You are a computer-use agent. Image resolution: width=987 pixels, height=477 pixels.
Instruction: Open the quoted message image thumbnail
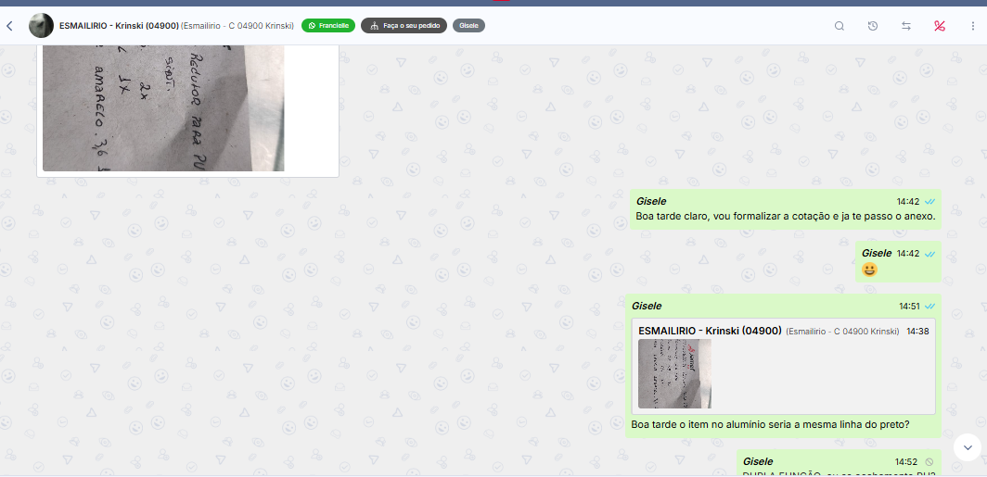pyautogui.click(x=674, y=373)
